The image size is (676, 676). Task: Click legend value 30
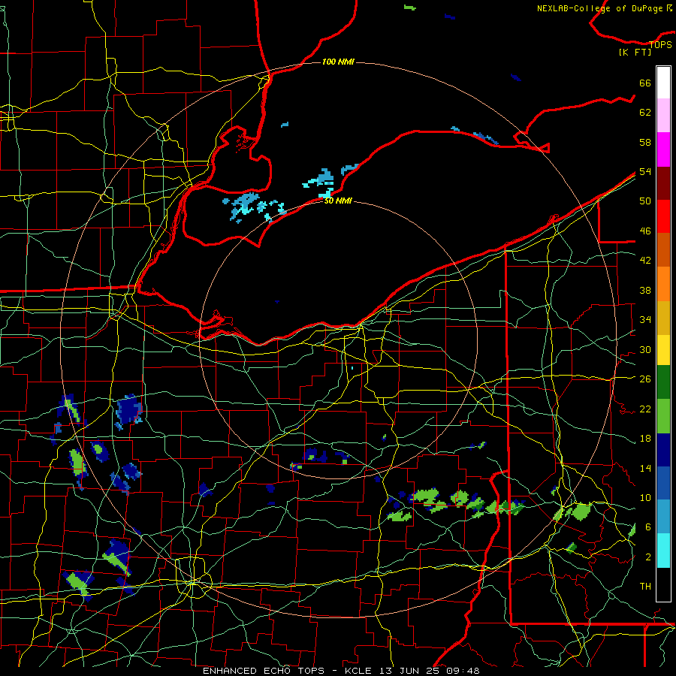pyautogui.click(x=645, y=349)
